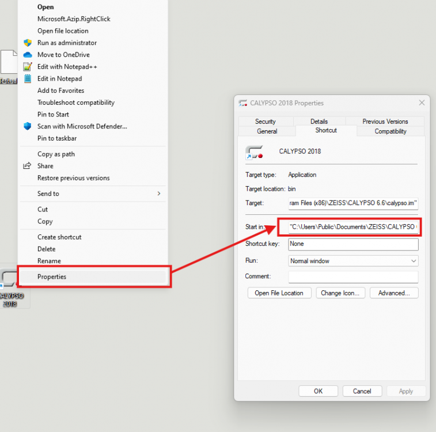Screen dimensions: 436x432
Task: Select Pin to Start
Action: point(53,115)
